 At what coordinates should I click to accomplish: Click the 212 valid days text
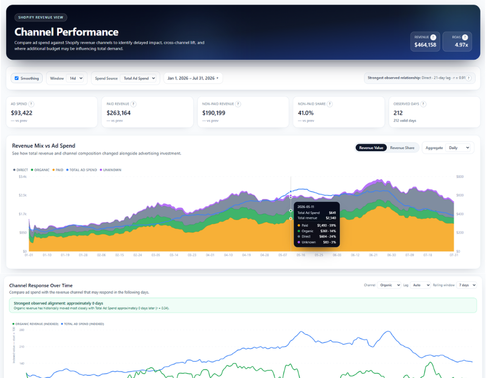click(405, 120)
